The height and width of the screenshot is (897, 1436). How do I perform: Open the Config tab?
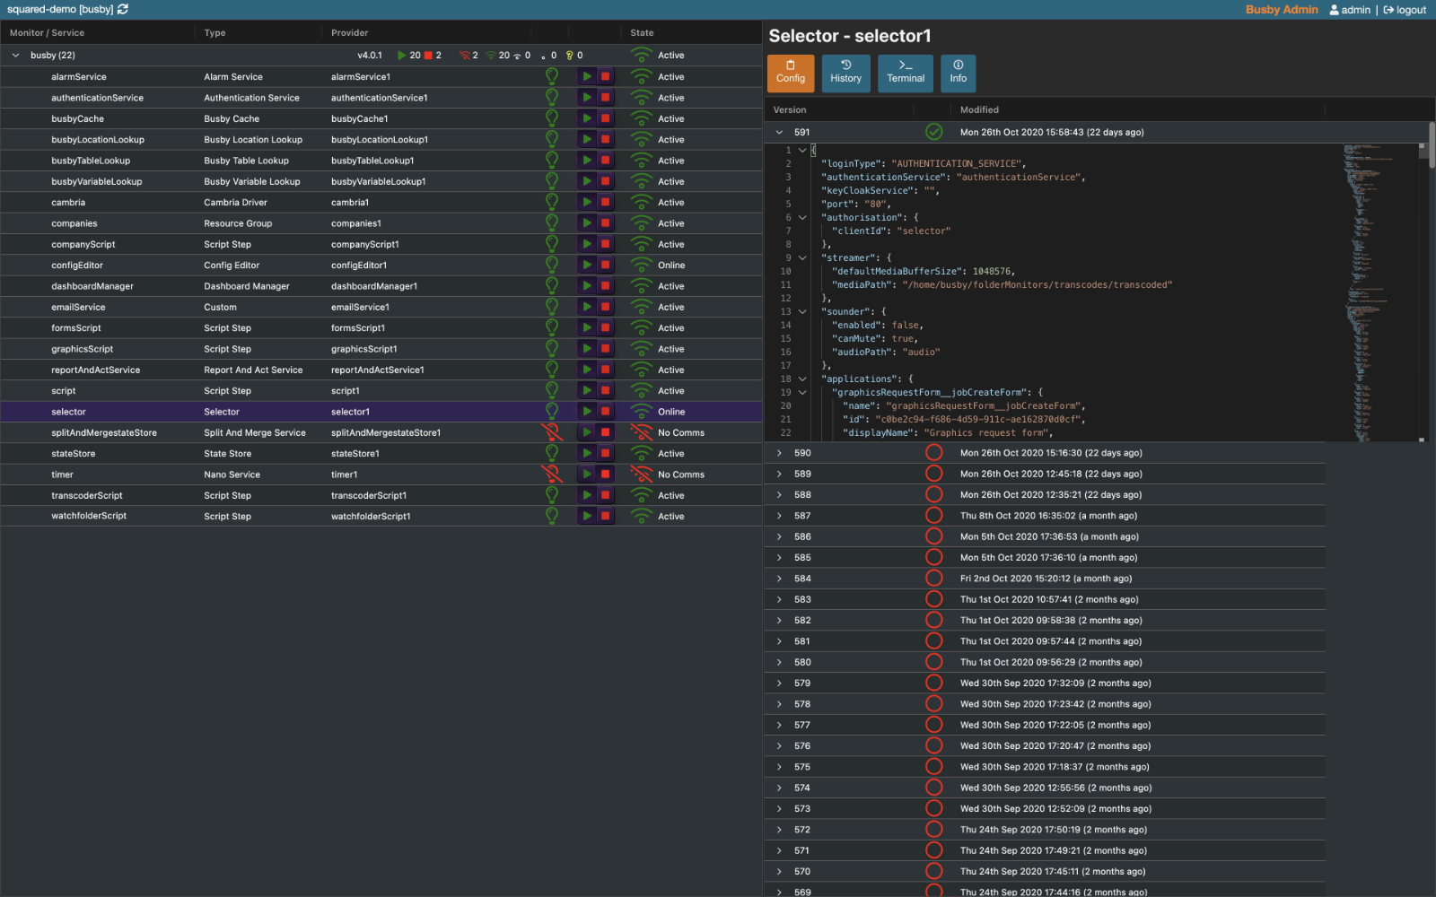791,73
